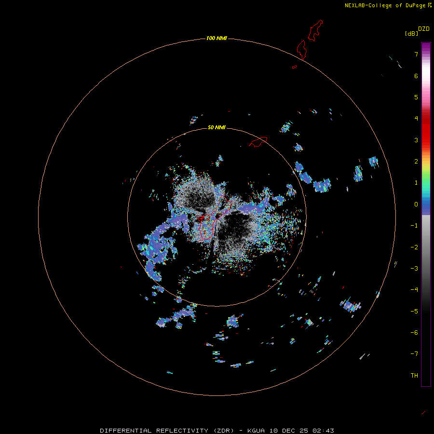Click the 3 value on color scale
The width and height of the screenshot is (434, 434).
click(416, 140)
